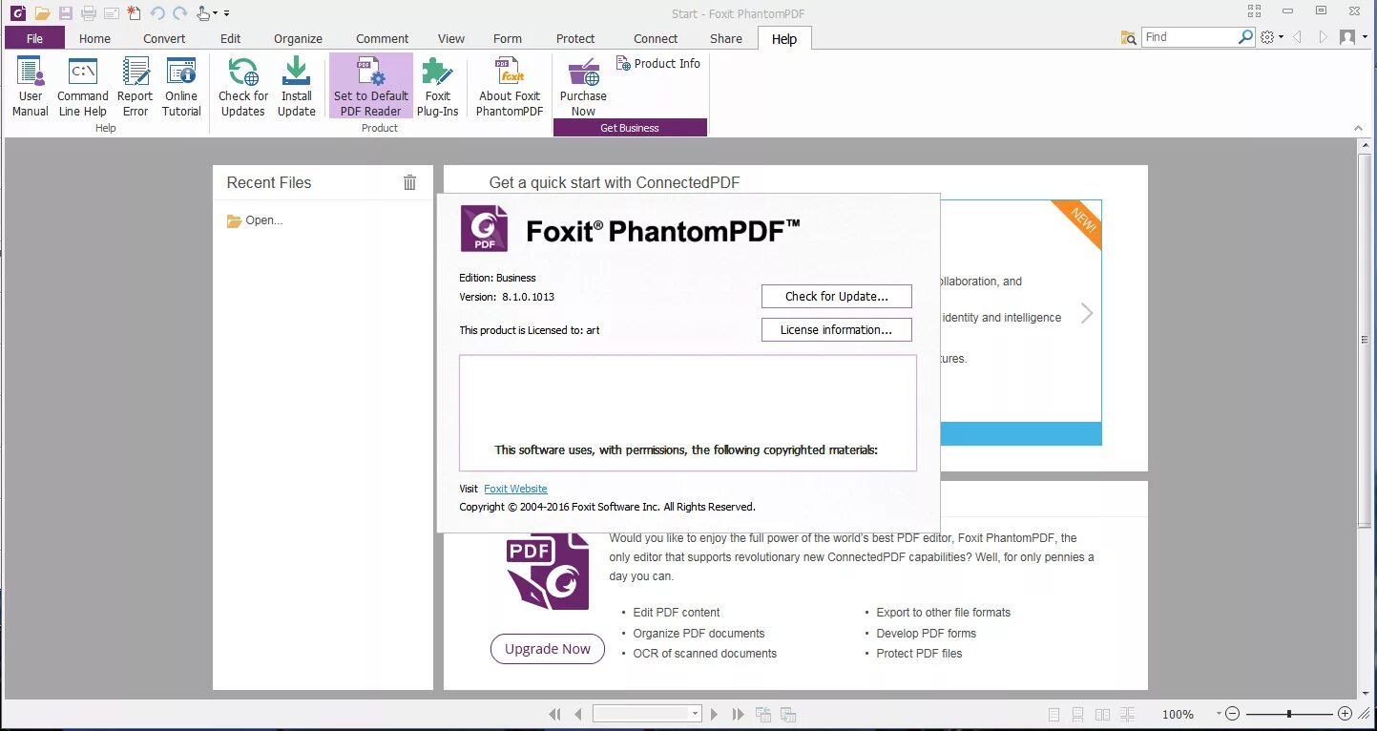Advance ConnectedPDF banner with right chevron

1086,313
